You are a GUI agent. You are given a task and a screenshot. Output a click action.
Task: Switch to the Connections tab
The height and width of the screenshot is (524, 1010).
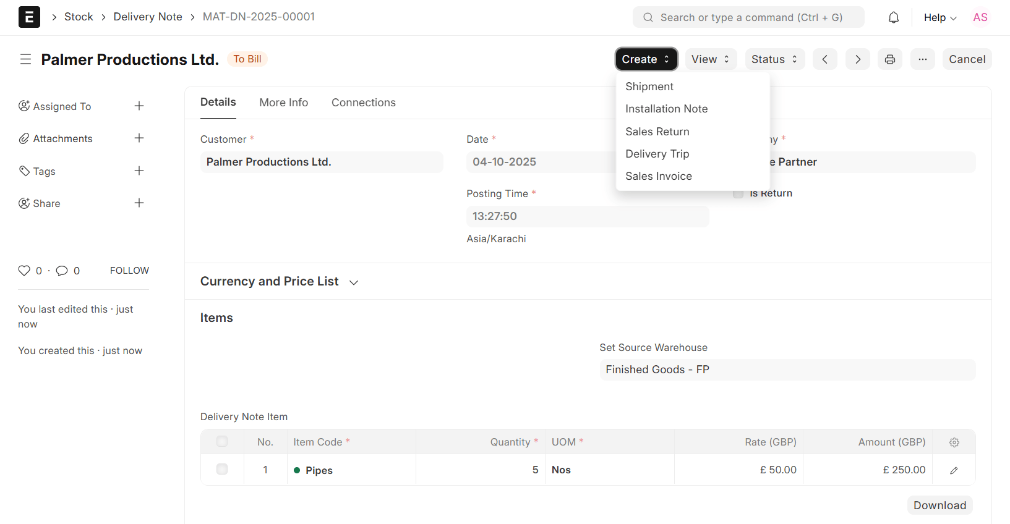(364, 103)
